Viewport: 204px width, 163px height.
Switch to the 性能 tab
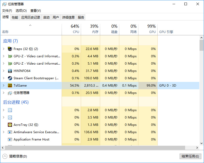tap(15, 18)
